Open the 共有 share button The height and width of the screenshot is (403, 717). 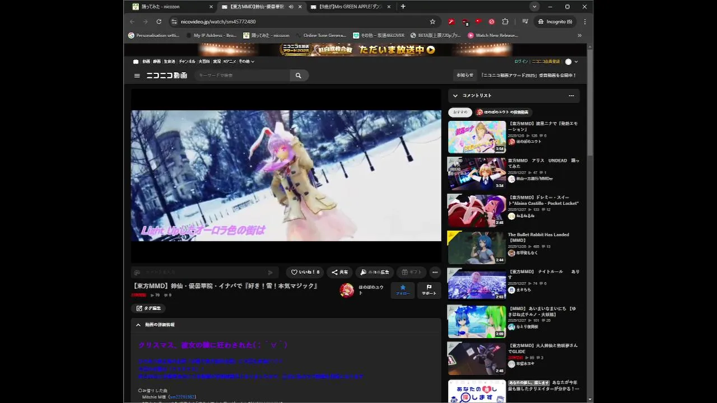[339, 272]
